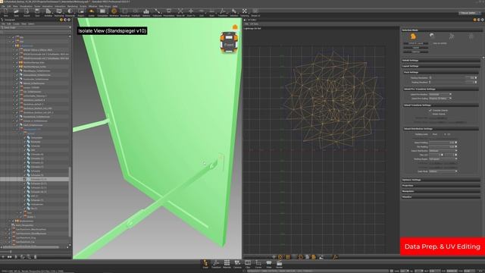Click the Backplate toolbar icon

click(102, 12)
